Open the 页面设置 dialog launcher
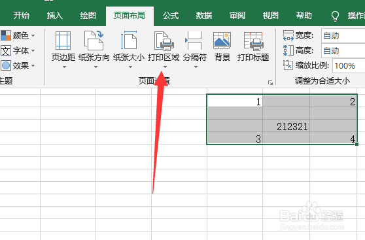 [270, 82]
